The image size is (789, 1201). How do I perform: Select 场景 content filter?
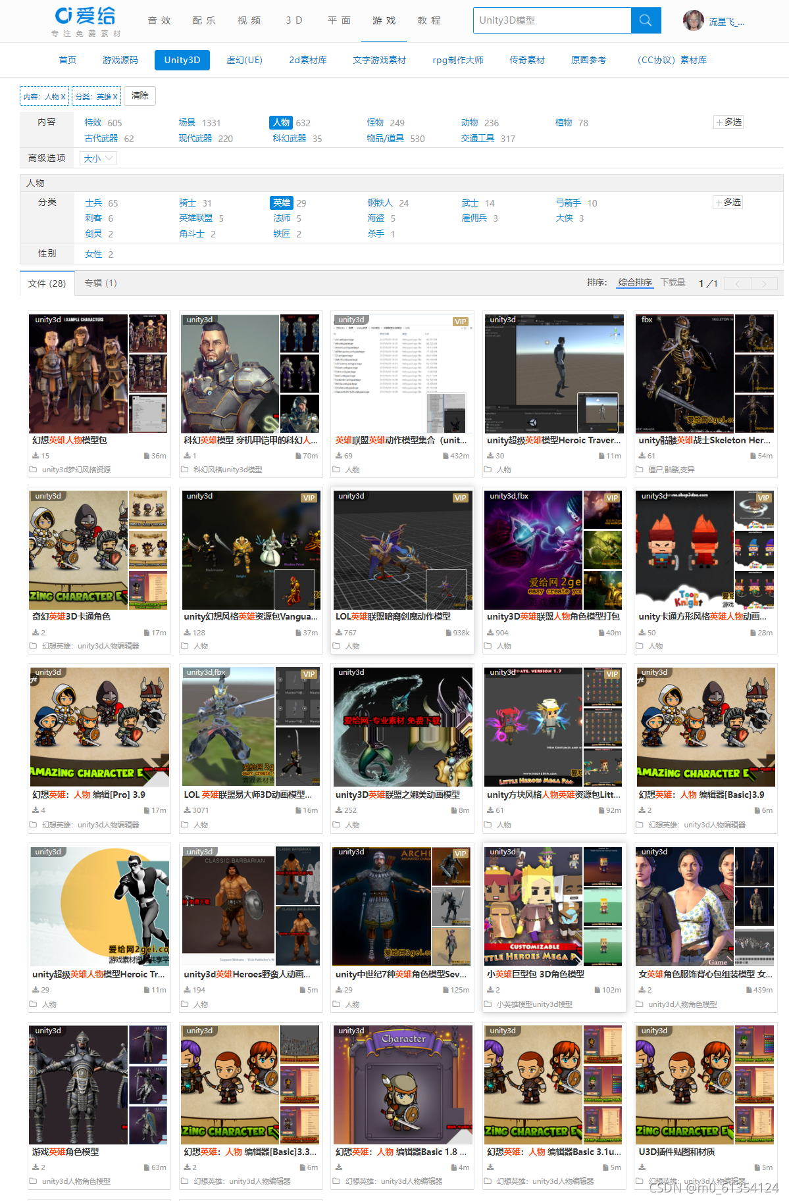click(x=188, y=122)
